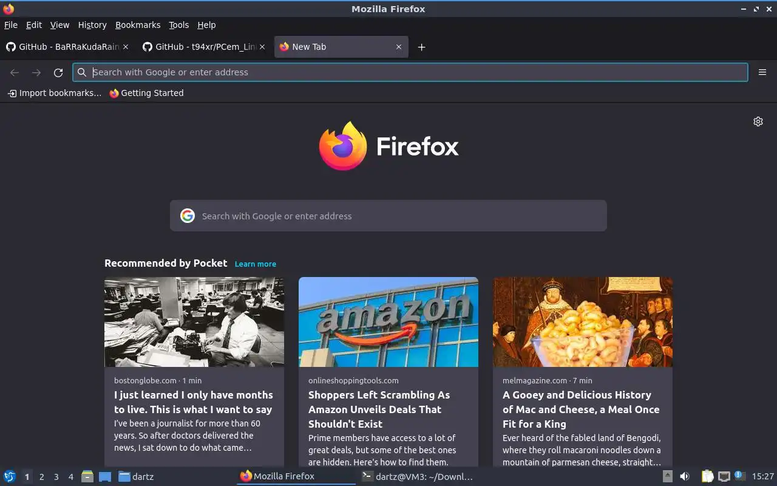Launch file manager from taskbar drawer icon

87,476
